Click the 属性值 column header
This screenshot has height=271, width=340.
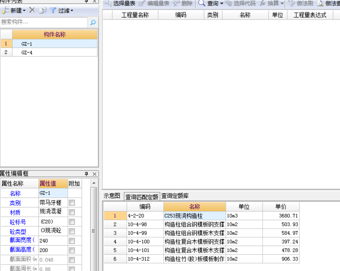(x=53, y=184)
